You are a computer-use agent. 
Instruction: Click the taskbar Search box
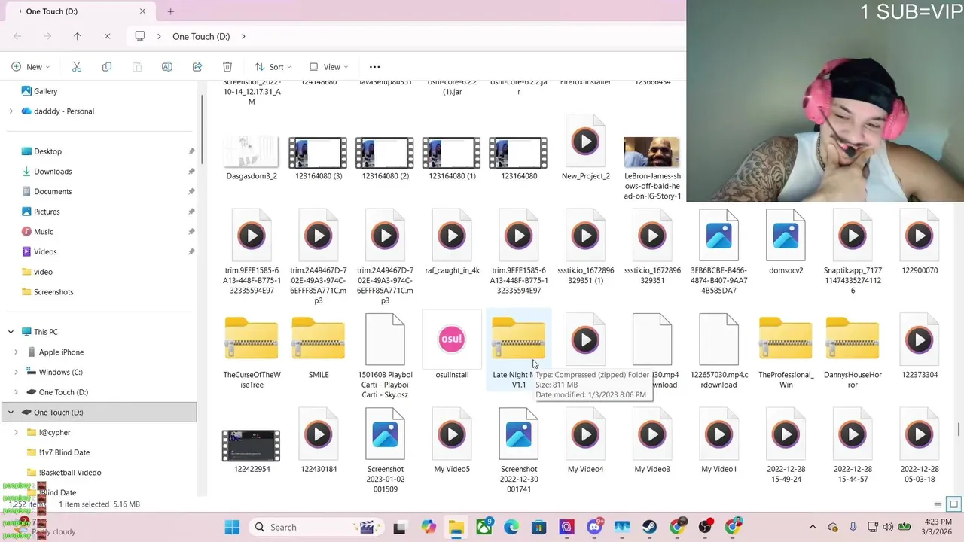pos(316,527)
